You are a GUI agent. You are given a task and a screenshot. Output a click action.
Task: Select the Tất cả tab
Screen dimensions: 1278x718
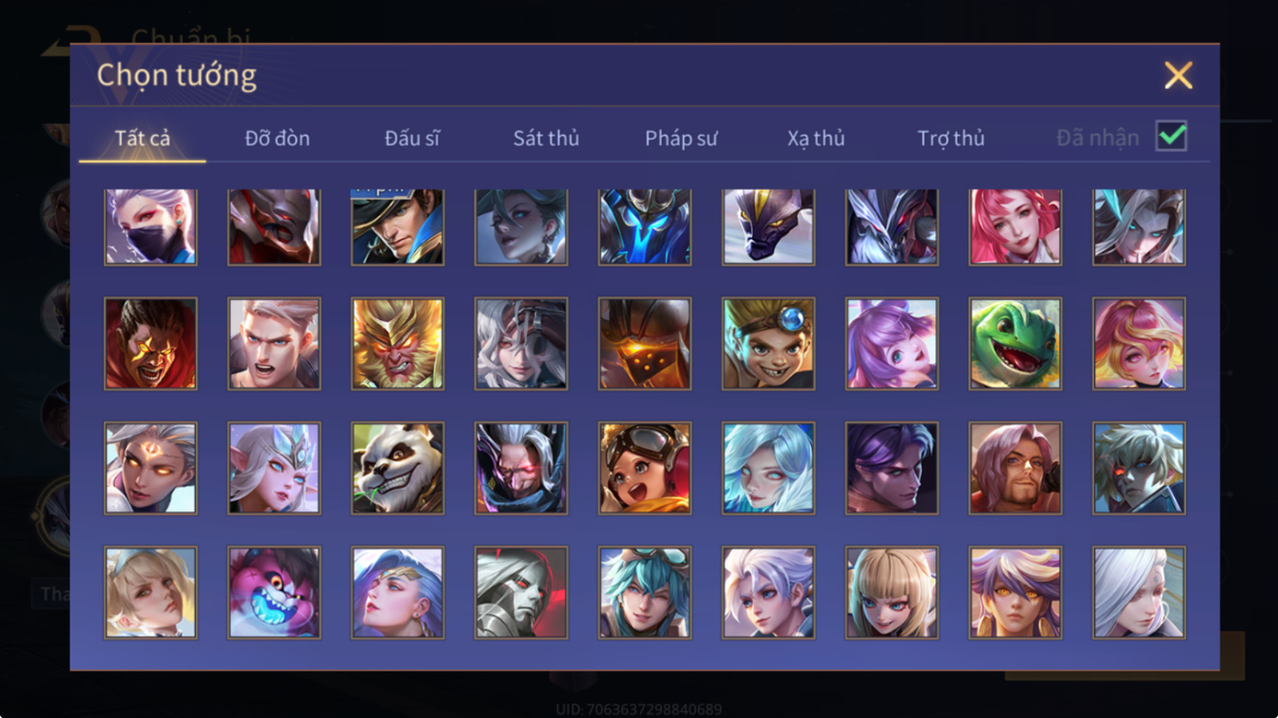143,138
